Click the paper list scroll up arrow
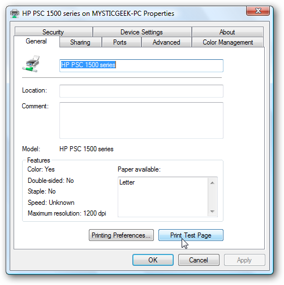The image size is (284, 285). pos(212,183)
